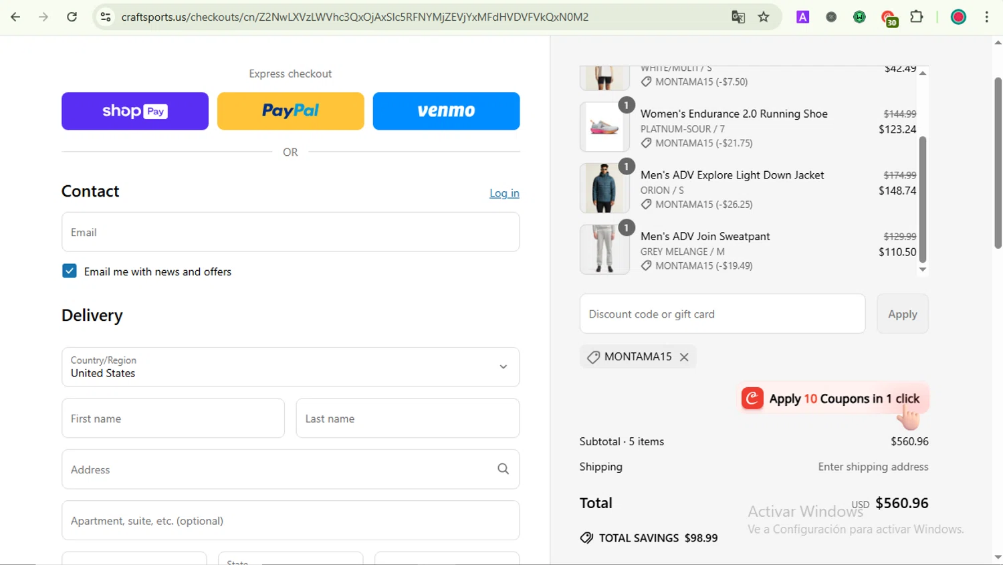
Task: Click the $110.50 sweatpant price
Action: (897, 252)
